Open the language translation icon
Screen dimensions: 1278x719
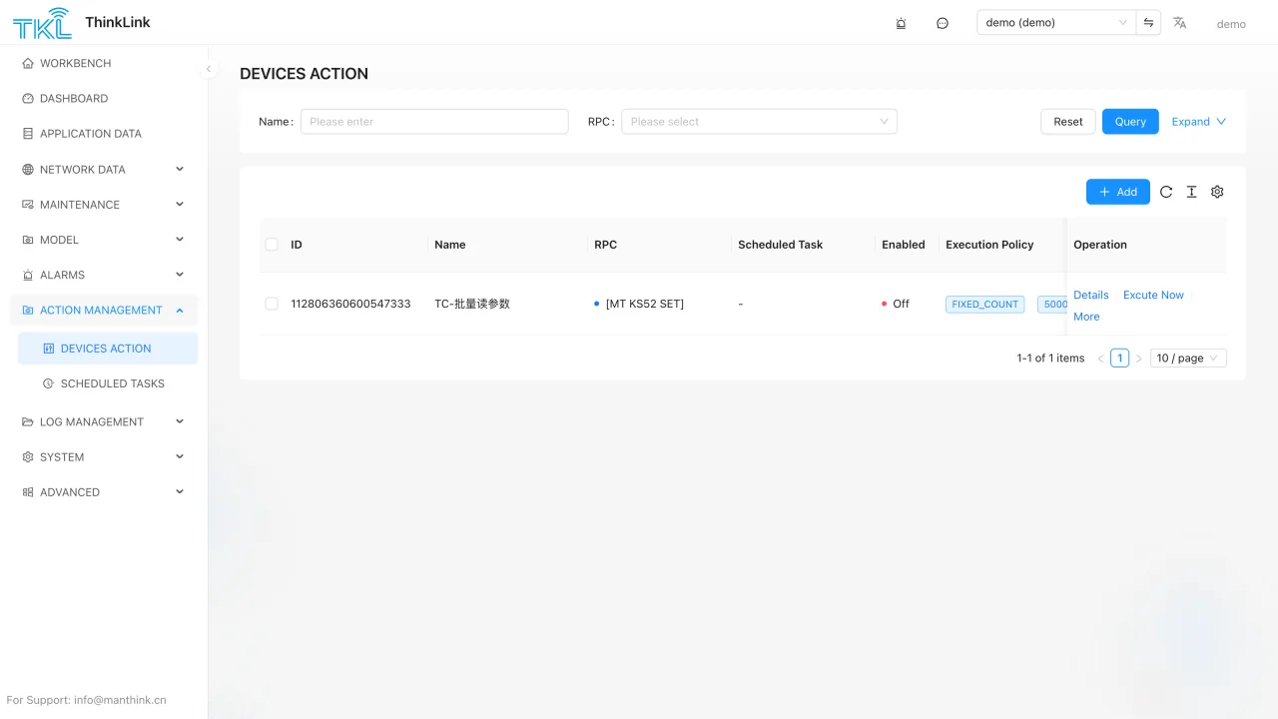point(1179,23)
